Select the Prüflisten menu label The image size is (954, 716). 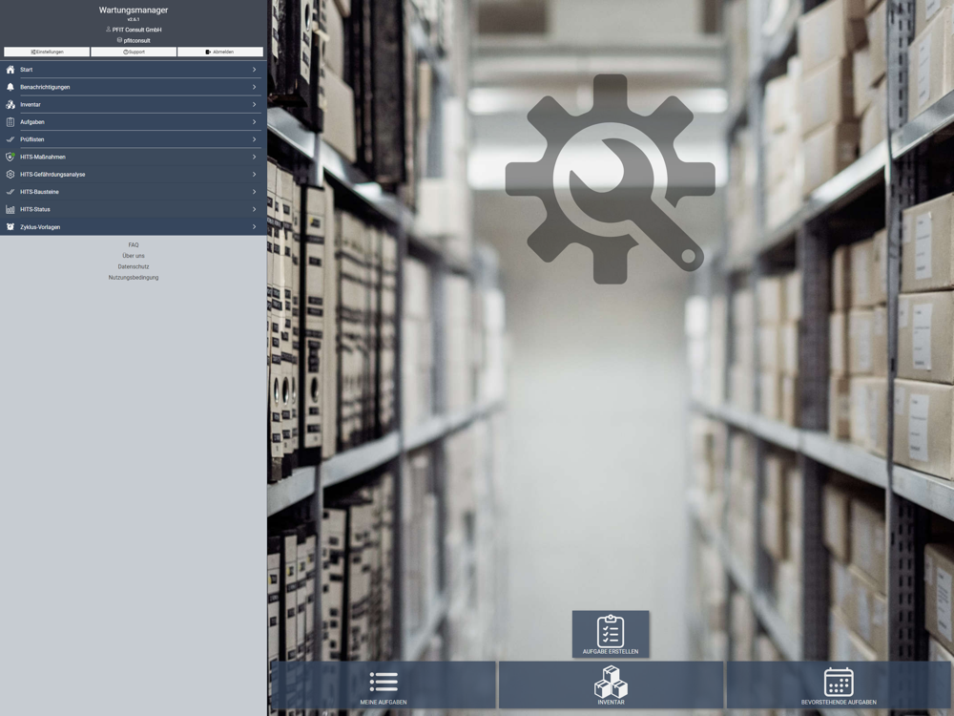(32, 139)
